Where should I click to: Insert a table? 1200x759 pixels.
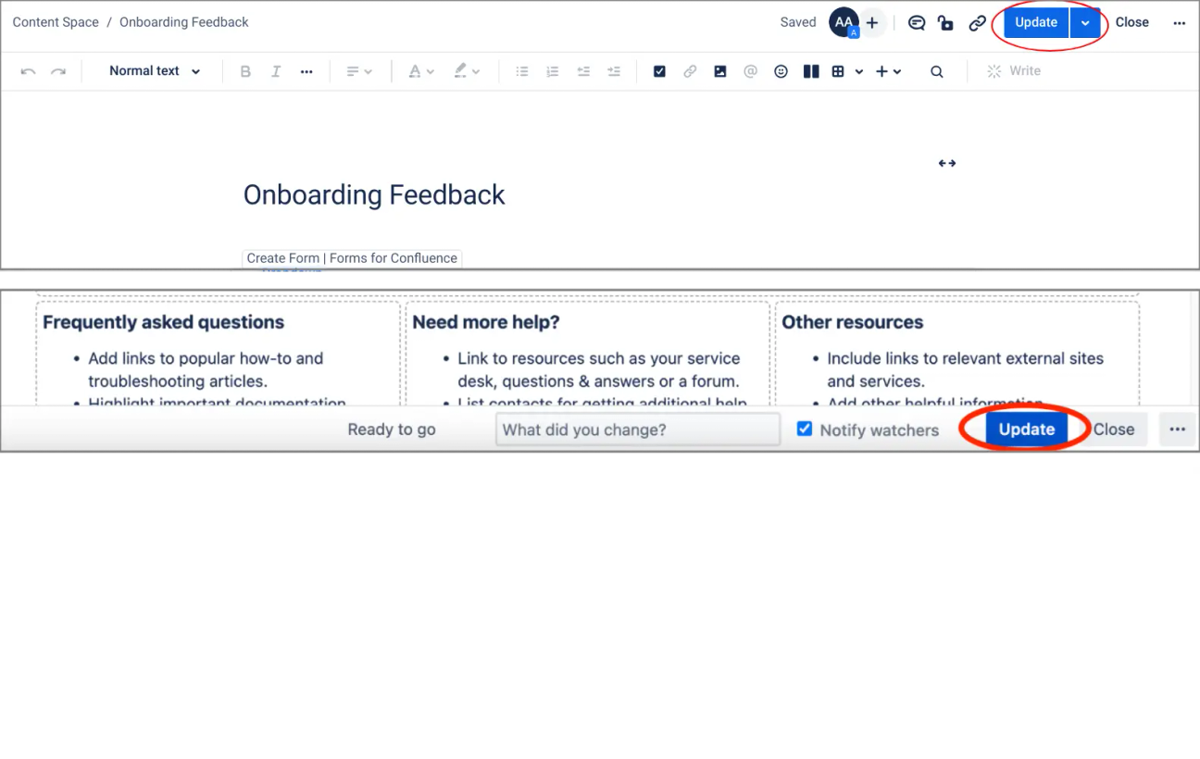[x=839, y=70]
